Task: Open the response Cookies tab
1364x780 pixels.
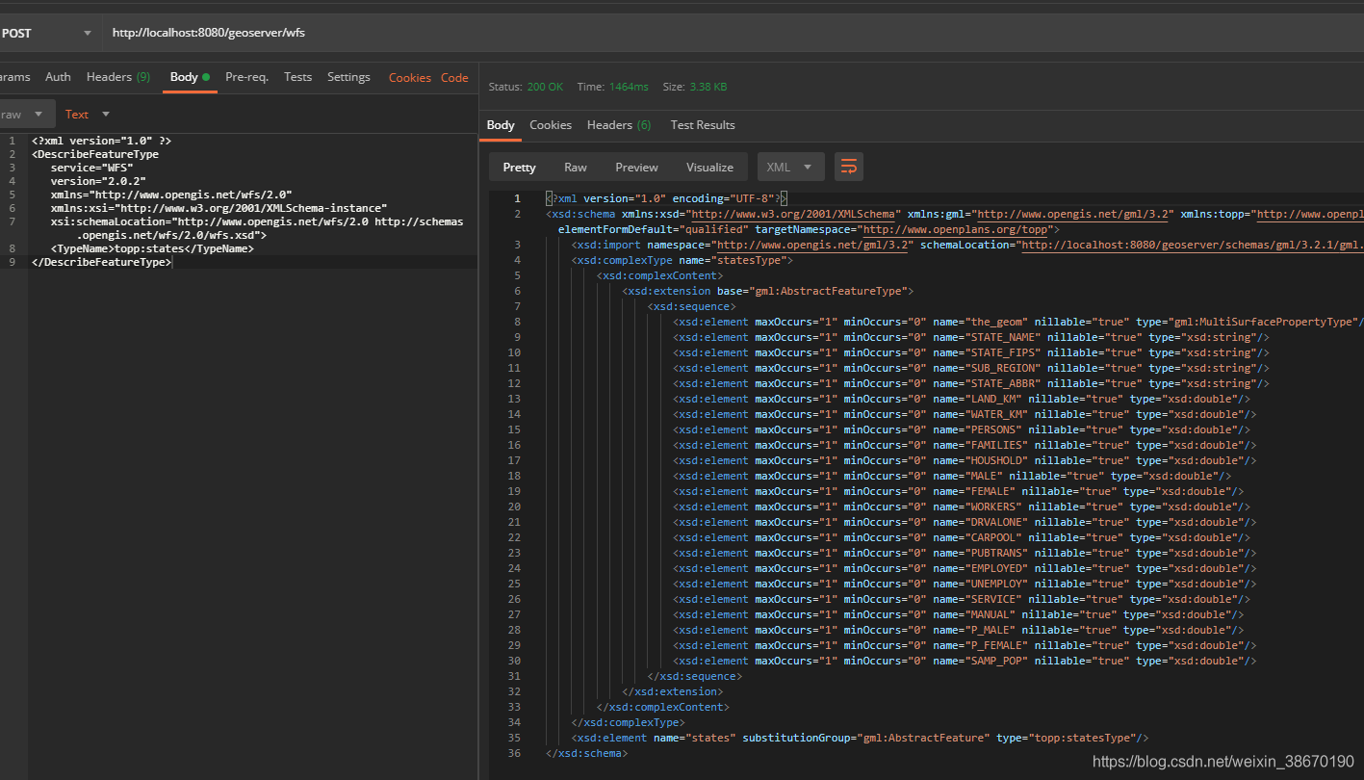Action: [x=551, y=125]
